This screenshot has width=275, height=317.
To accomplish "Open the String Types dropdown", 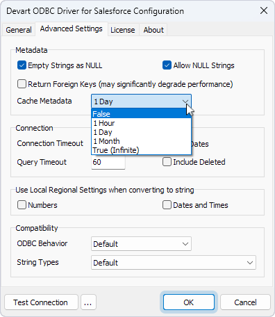I will 174,262.
